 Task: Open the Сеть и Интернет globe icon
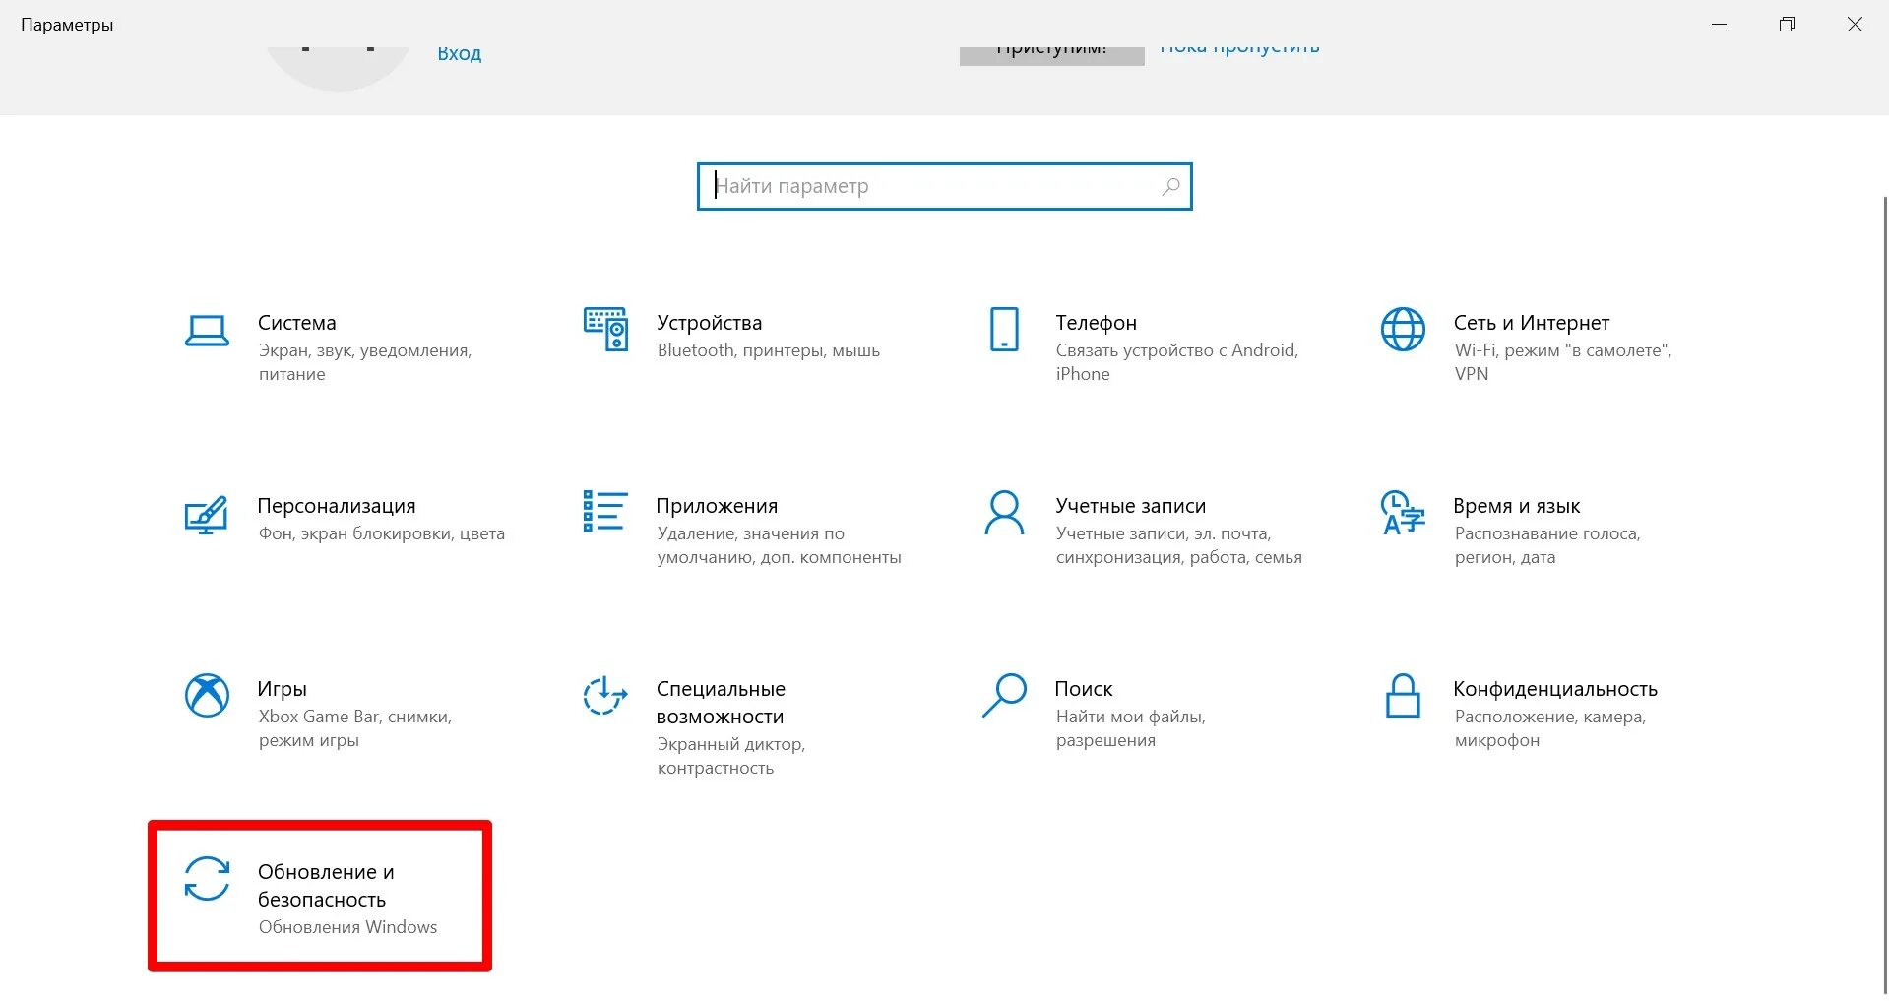click(x=1403, y=329)
